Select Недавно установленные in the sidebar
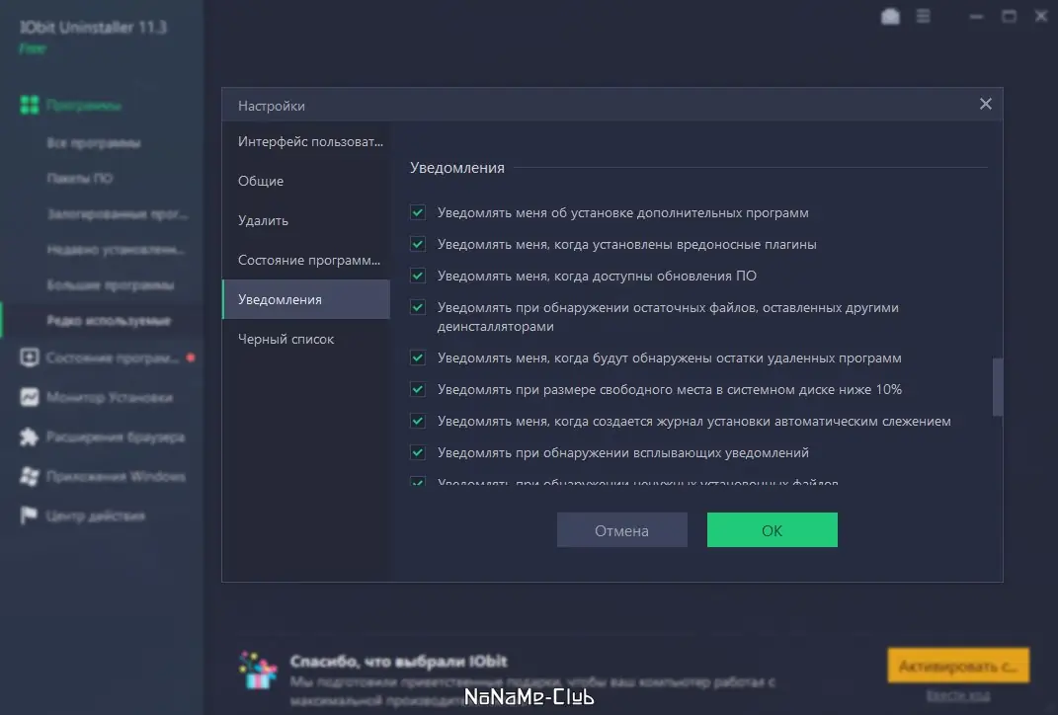This screenshot has height=715, width=1058. (x=116, y=250)
